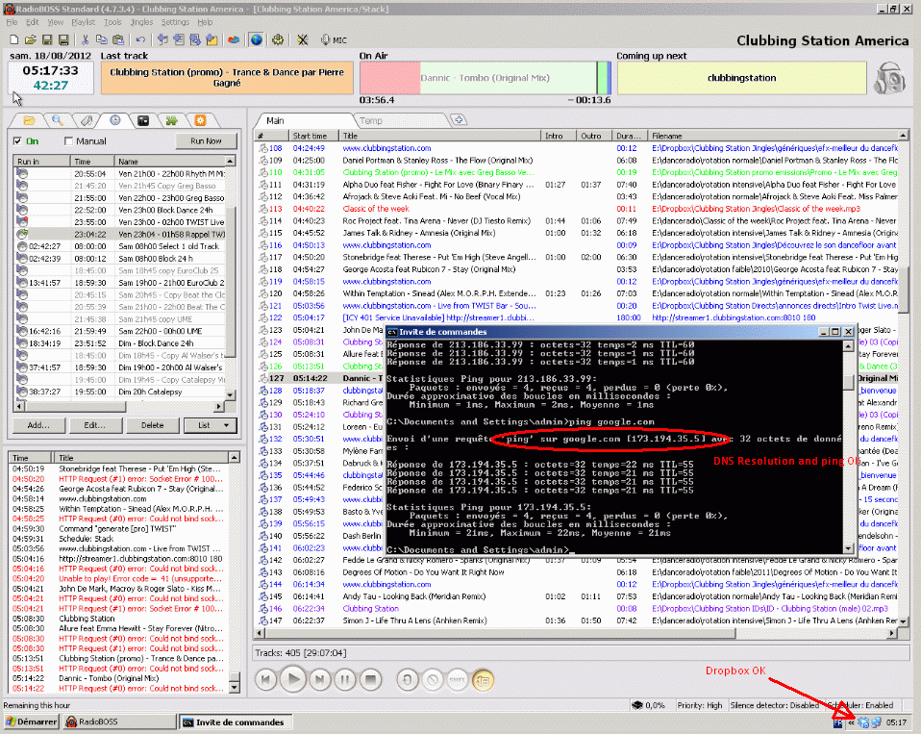
Task: Click the previous track playback button
Action: (265, 680)
